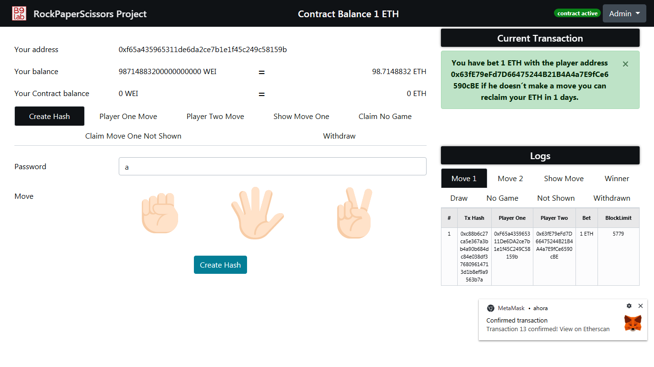Image resolution: width=654 pixels, height=367 pixels.
Task: Click inside the Password input field
Action: [272, 166]
